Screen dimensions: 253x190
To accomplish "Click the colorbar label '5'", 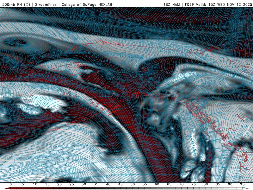I will click(x=23, y=184).
